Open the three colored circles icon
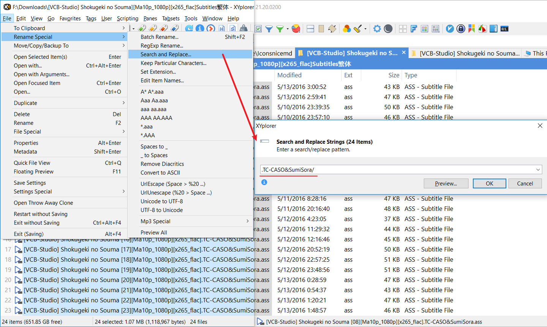Image resolution: width=547 pixels, height=327 pixels. pyautogui.click(x=346, y=29)
